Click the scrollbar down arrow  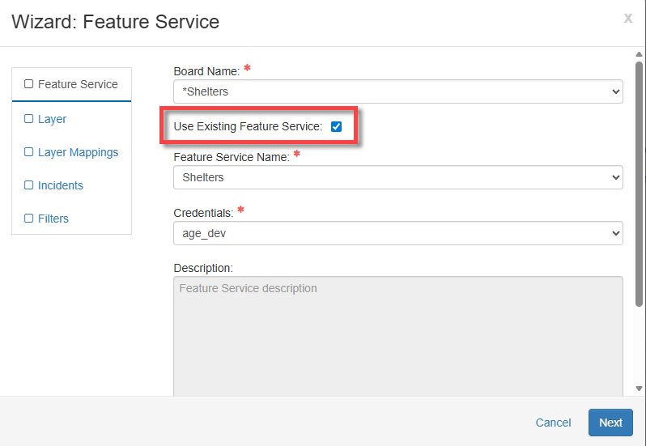tap(639, 389)
